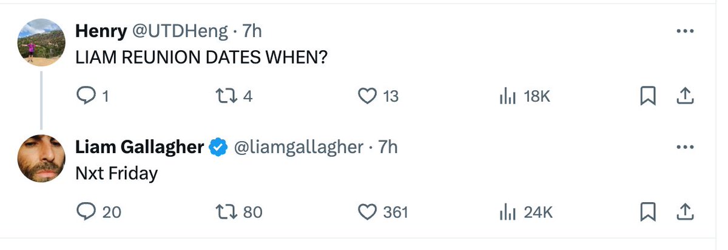Share Liam Gallagher's tweet
Viewport: 728px width, 250px height.
click(x=684, y=212)
